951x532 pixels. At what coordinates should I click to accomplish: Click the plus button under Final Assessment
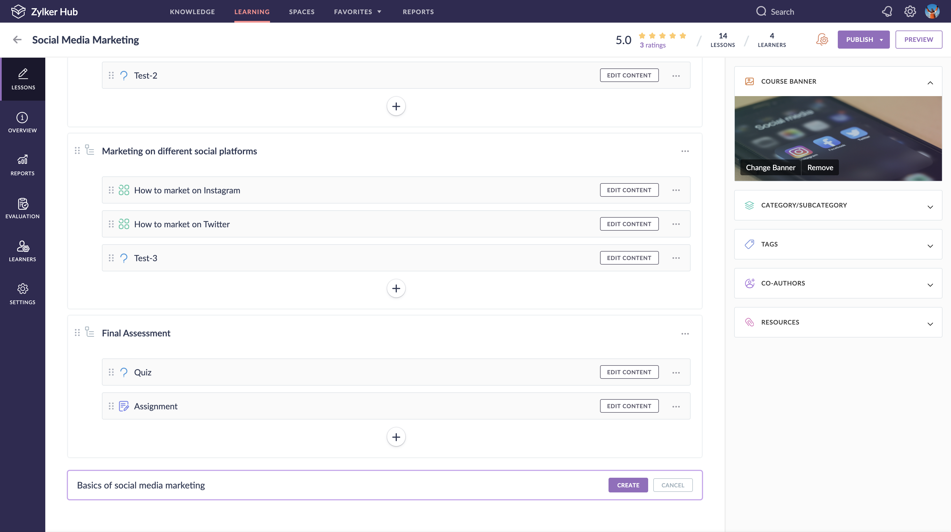point(396,437)
